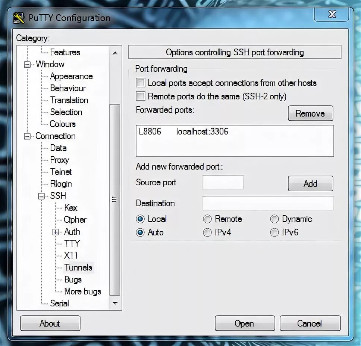This screenshot has width=361, height=346.
Task: Select the Translation category
Action: [69, 100]
